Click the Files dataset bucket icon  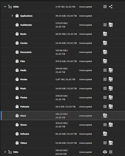[17, 61]
